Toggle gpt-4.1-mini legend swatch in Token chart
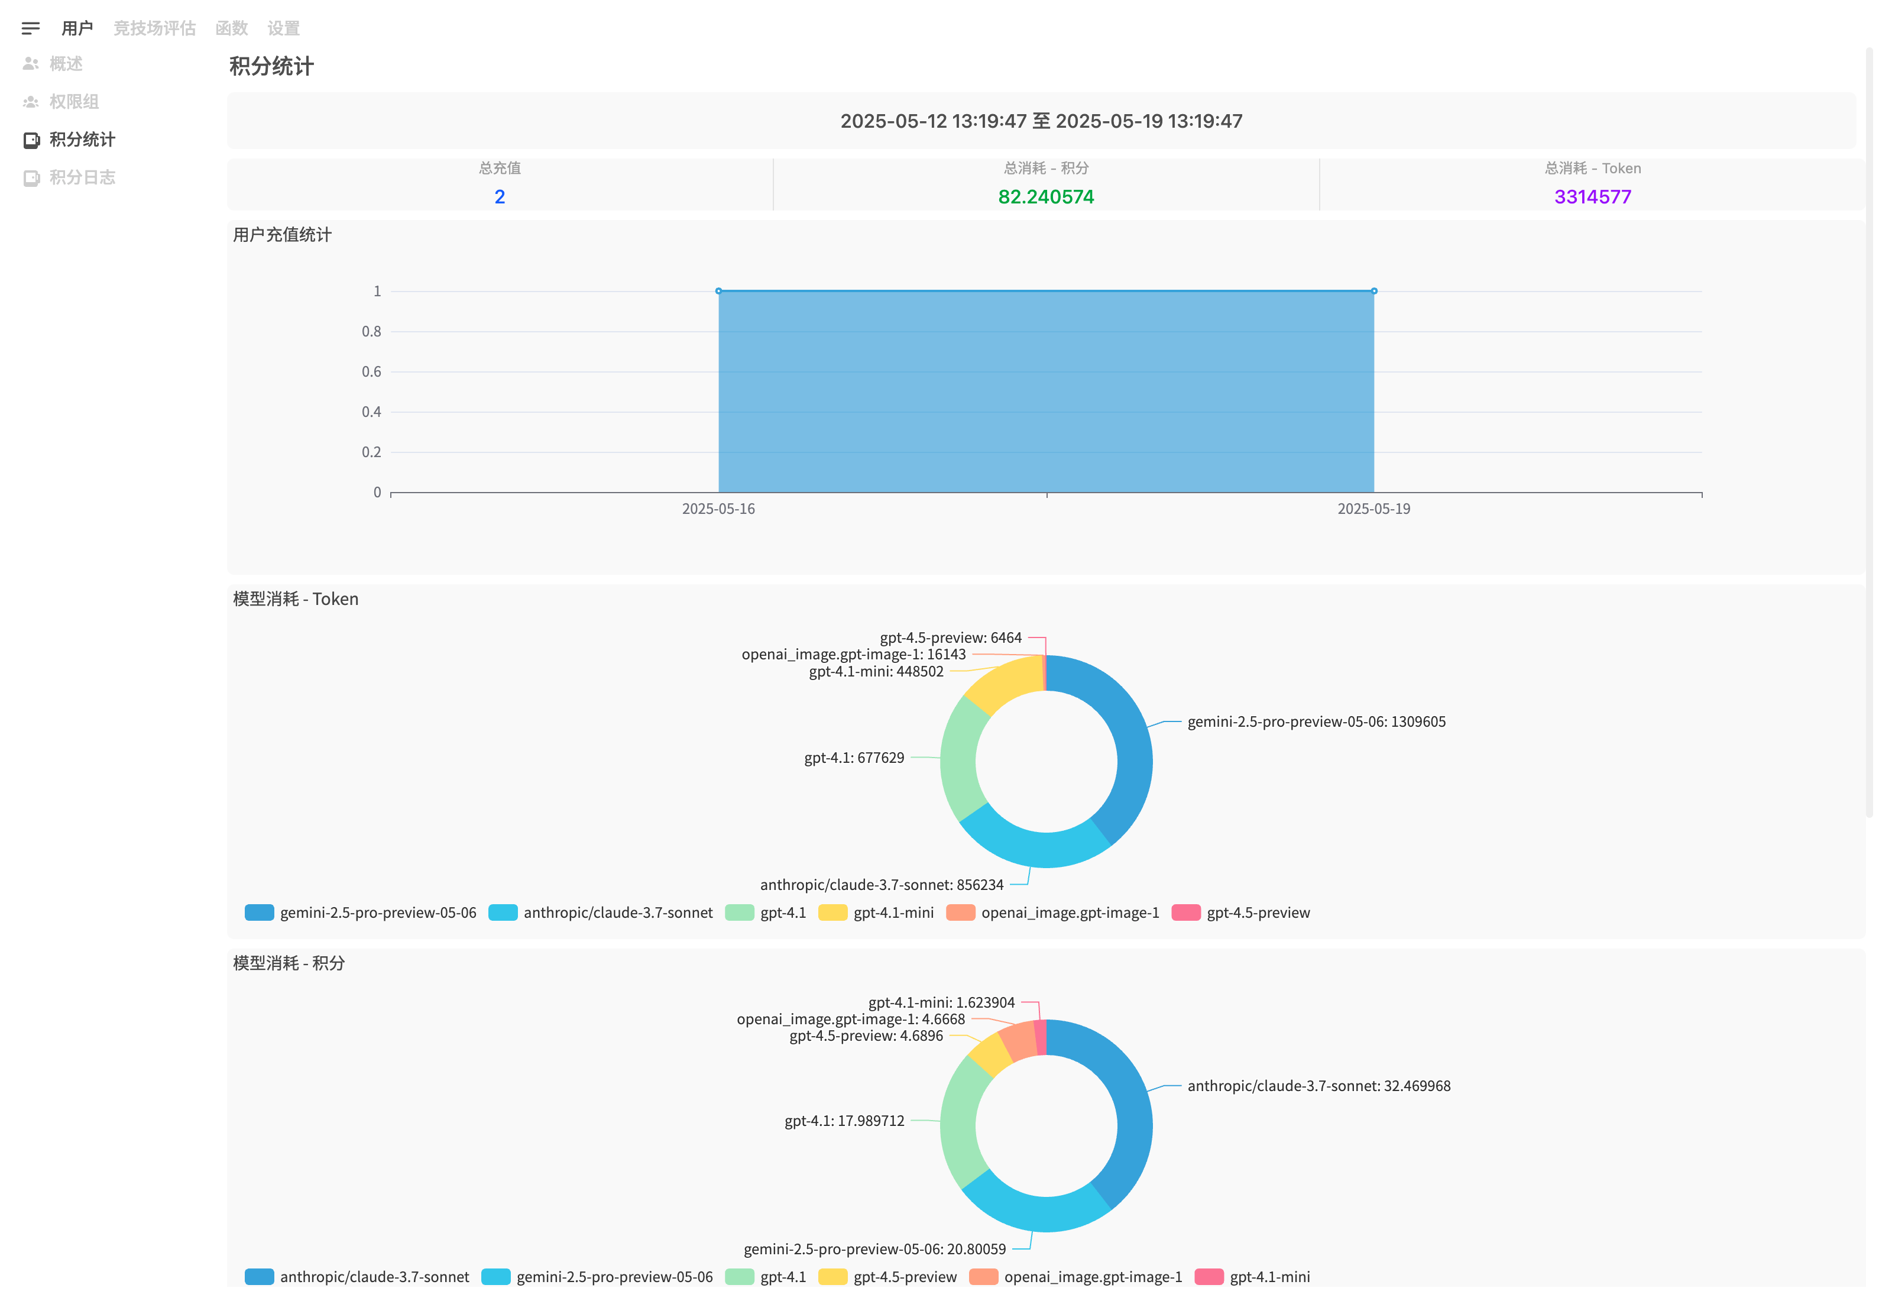The image size is (1892, 1301). 832,913
